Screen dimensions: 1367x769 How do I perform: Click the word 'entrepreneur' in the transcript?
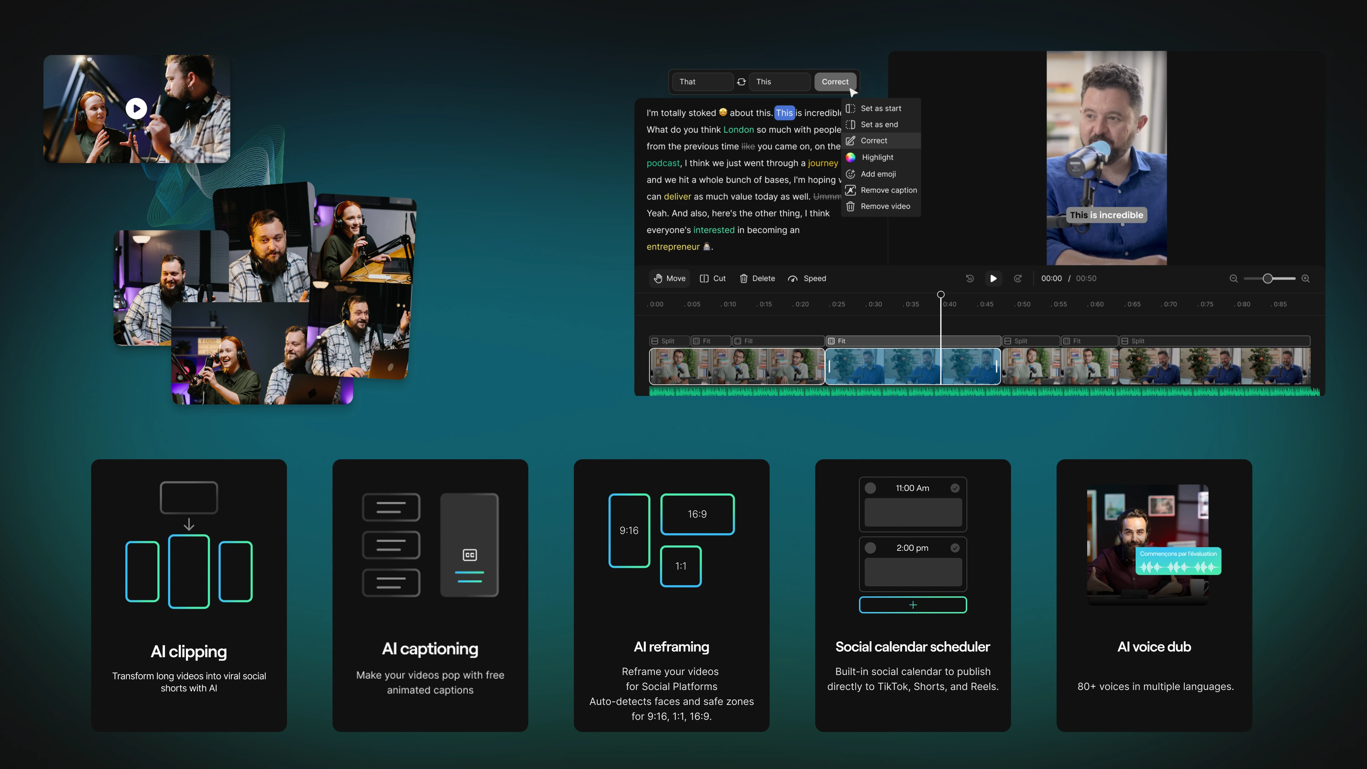pos(673,247)
